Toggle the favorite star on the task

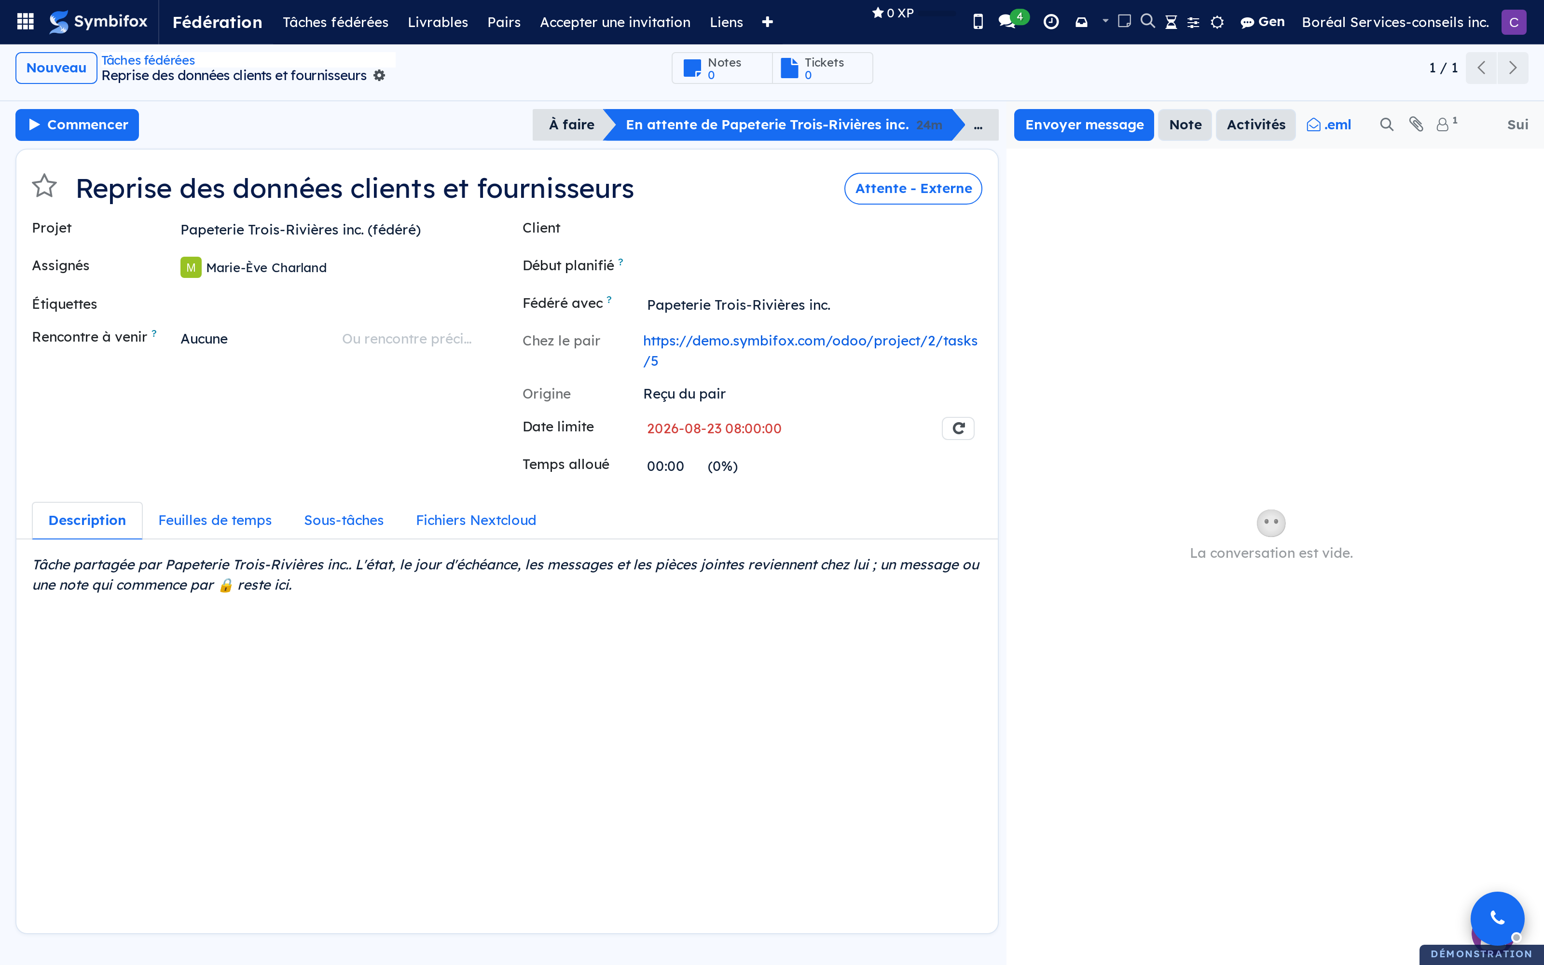[45, 186]
